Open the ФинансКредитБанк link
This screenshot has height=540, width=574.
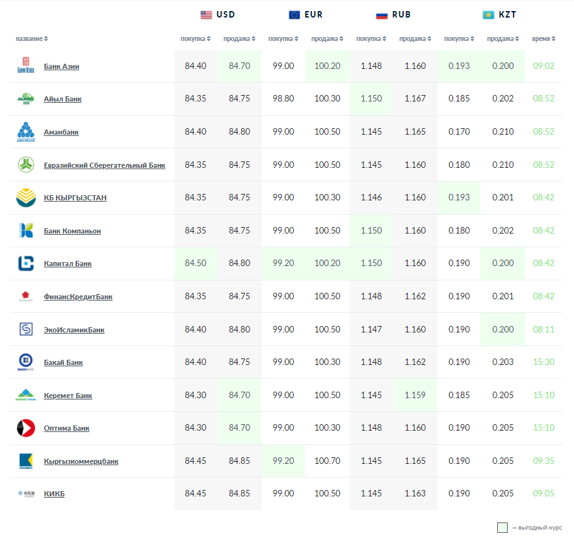tap(78, 297)
